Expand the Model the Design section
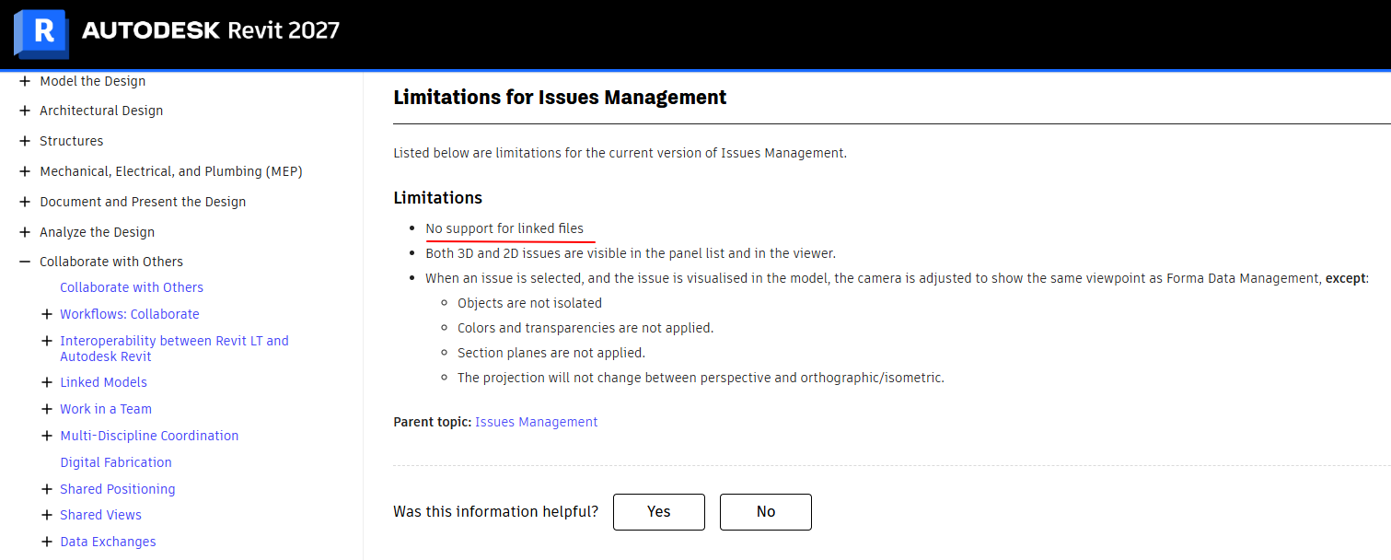The image size is (1391, 560). point(25,81)
